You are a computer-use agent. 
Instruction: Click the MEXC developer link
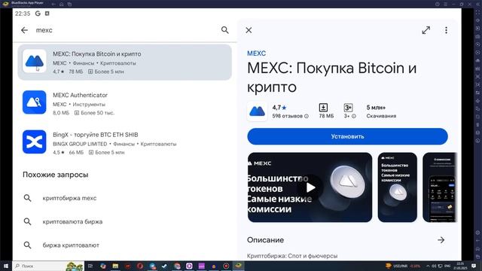[256, 53]
